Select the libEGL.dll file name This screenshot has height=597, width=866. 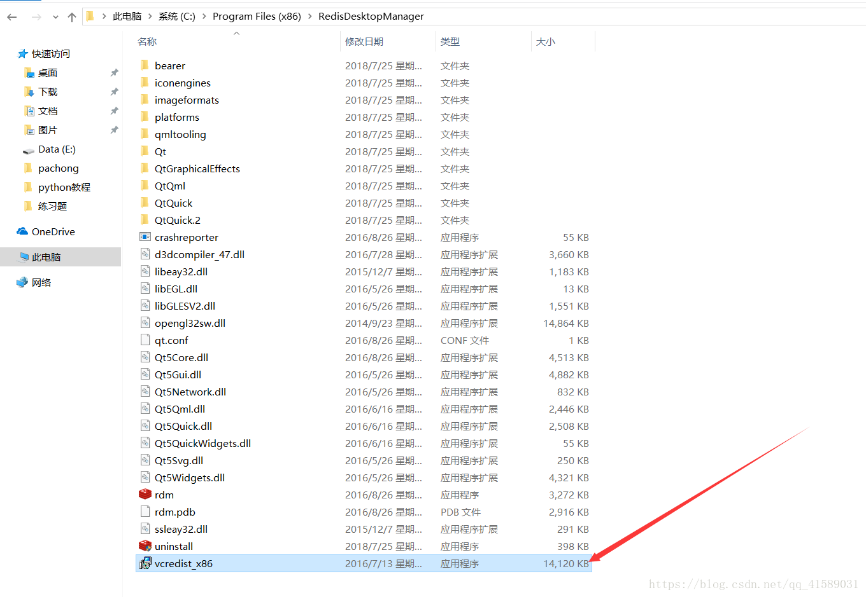tap(176, 289)
